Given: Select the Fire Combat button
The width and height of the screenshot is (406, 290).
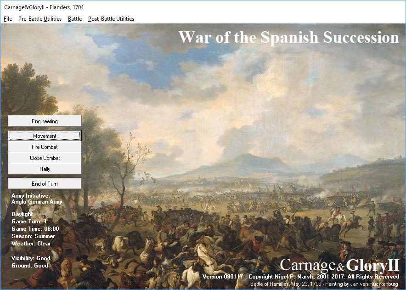Looking at the screenshot, I should point(45,147).
